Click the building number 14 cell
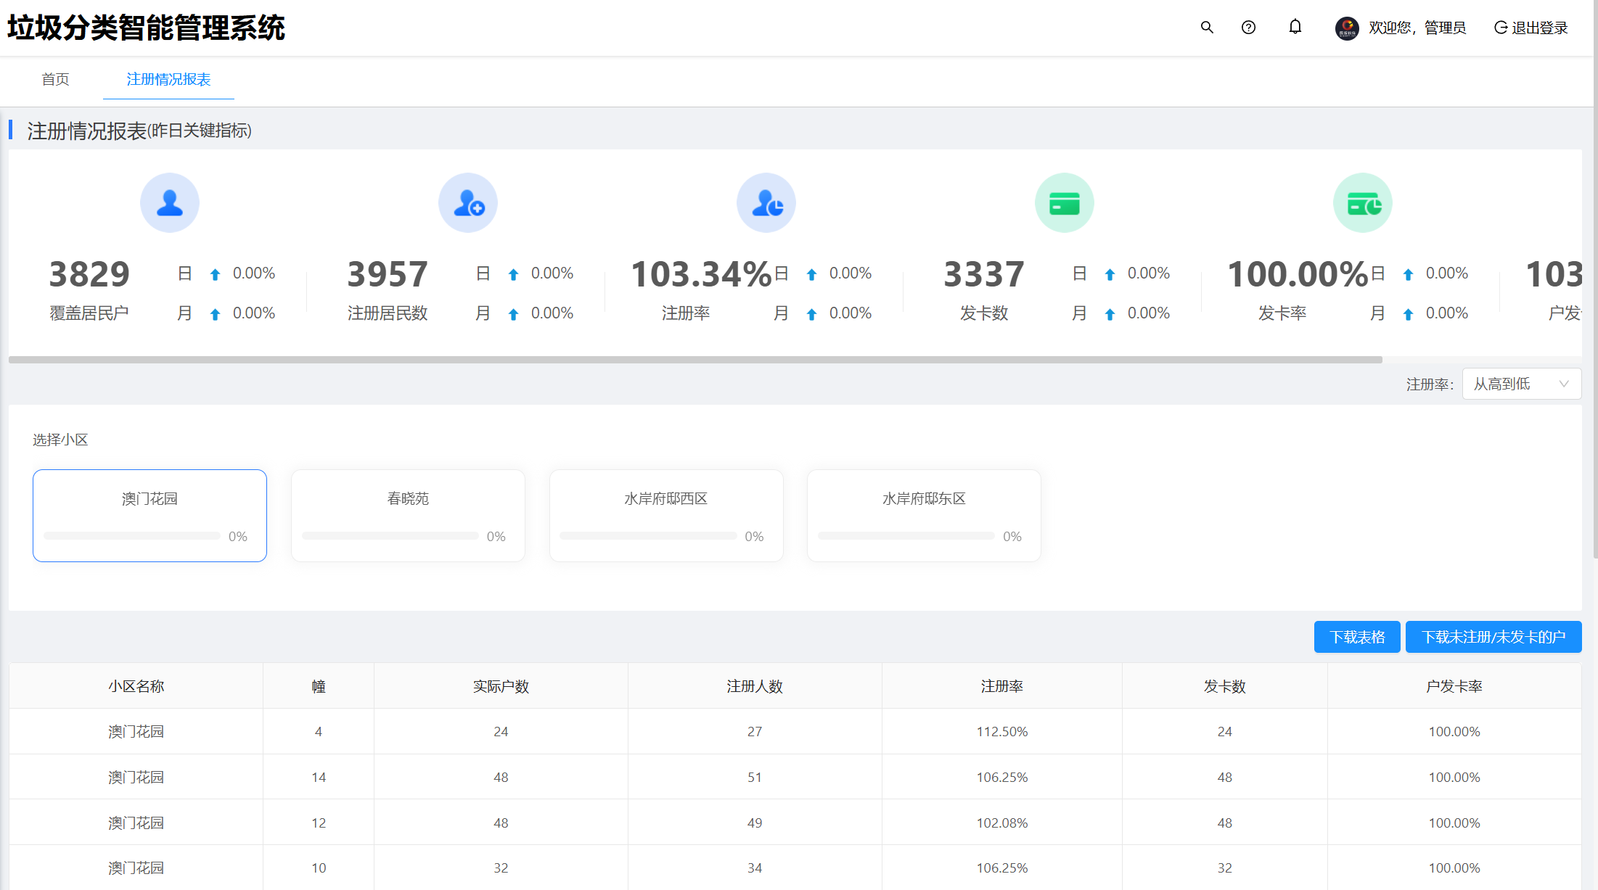The image size is (1598, 890). tap(319, 778)
